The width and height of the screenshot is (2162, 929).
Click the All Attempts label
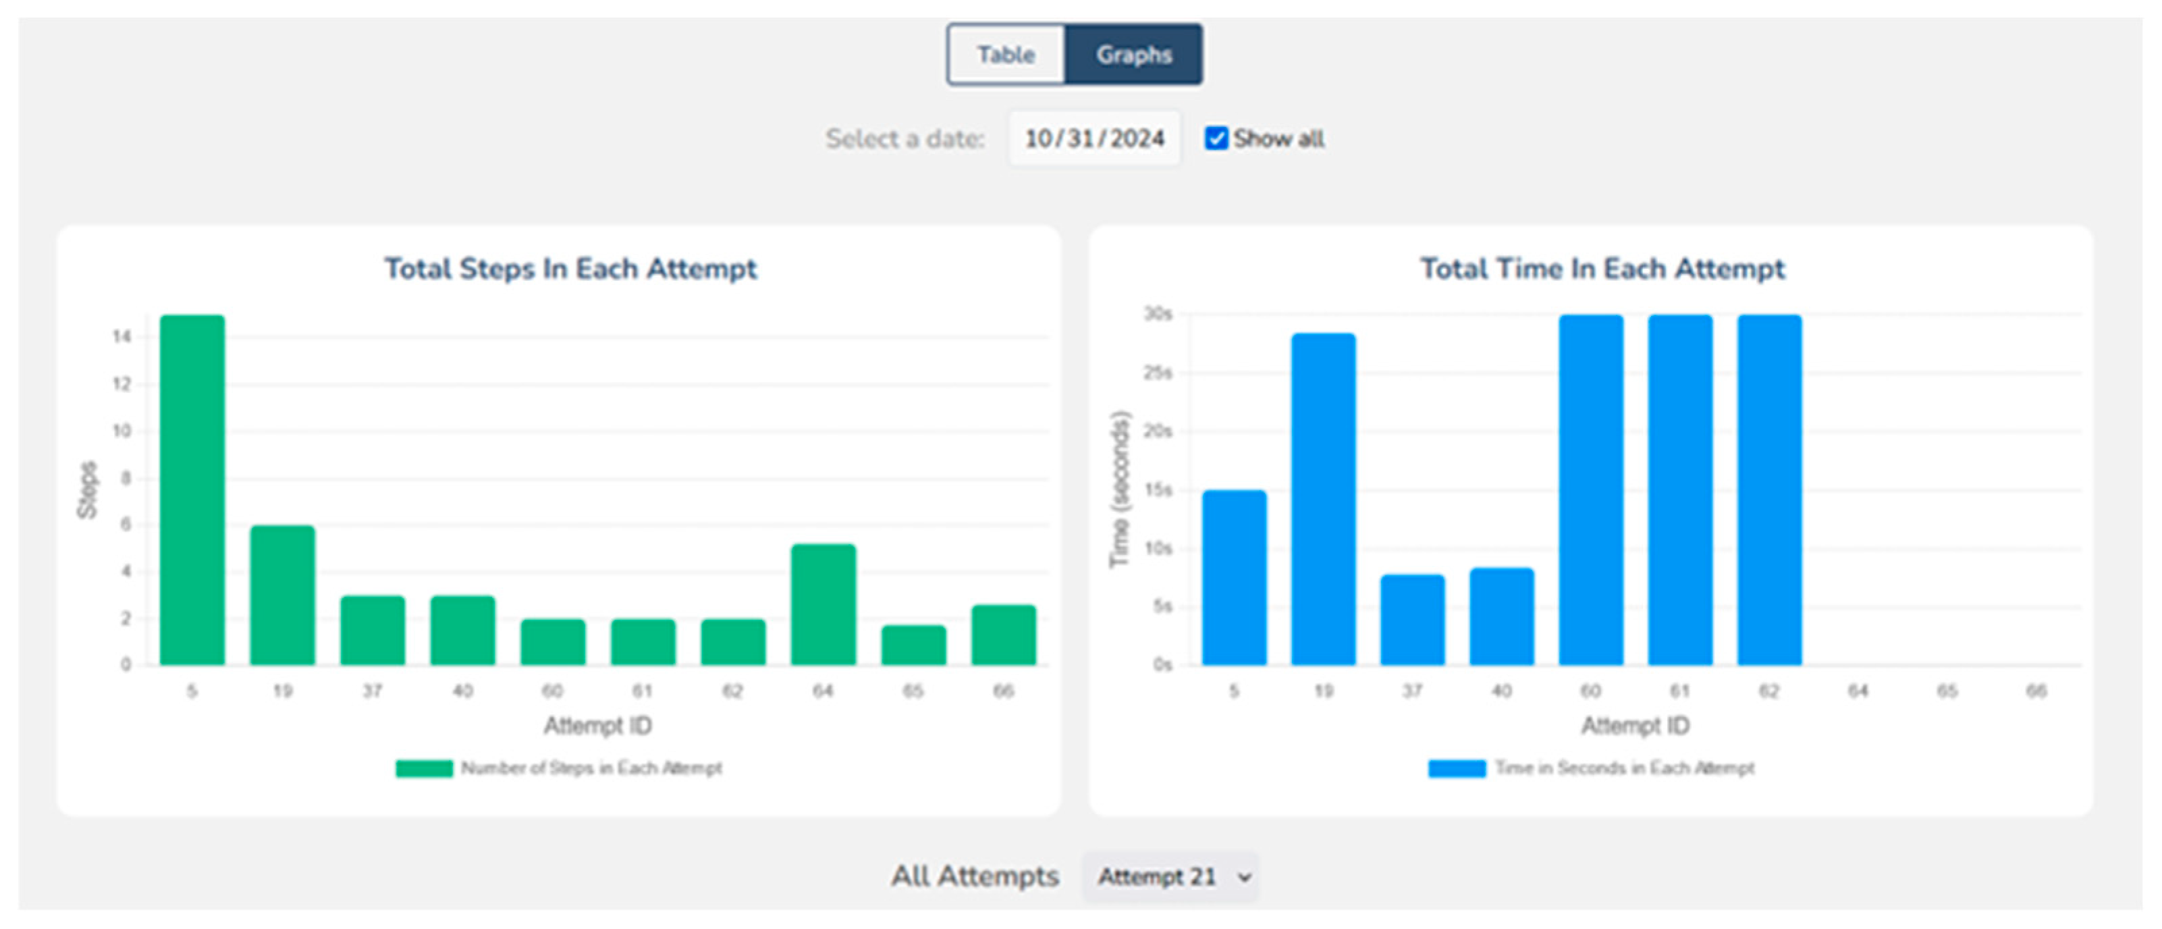975,876
